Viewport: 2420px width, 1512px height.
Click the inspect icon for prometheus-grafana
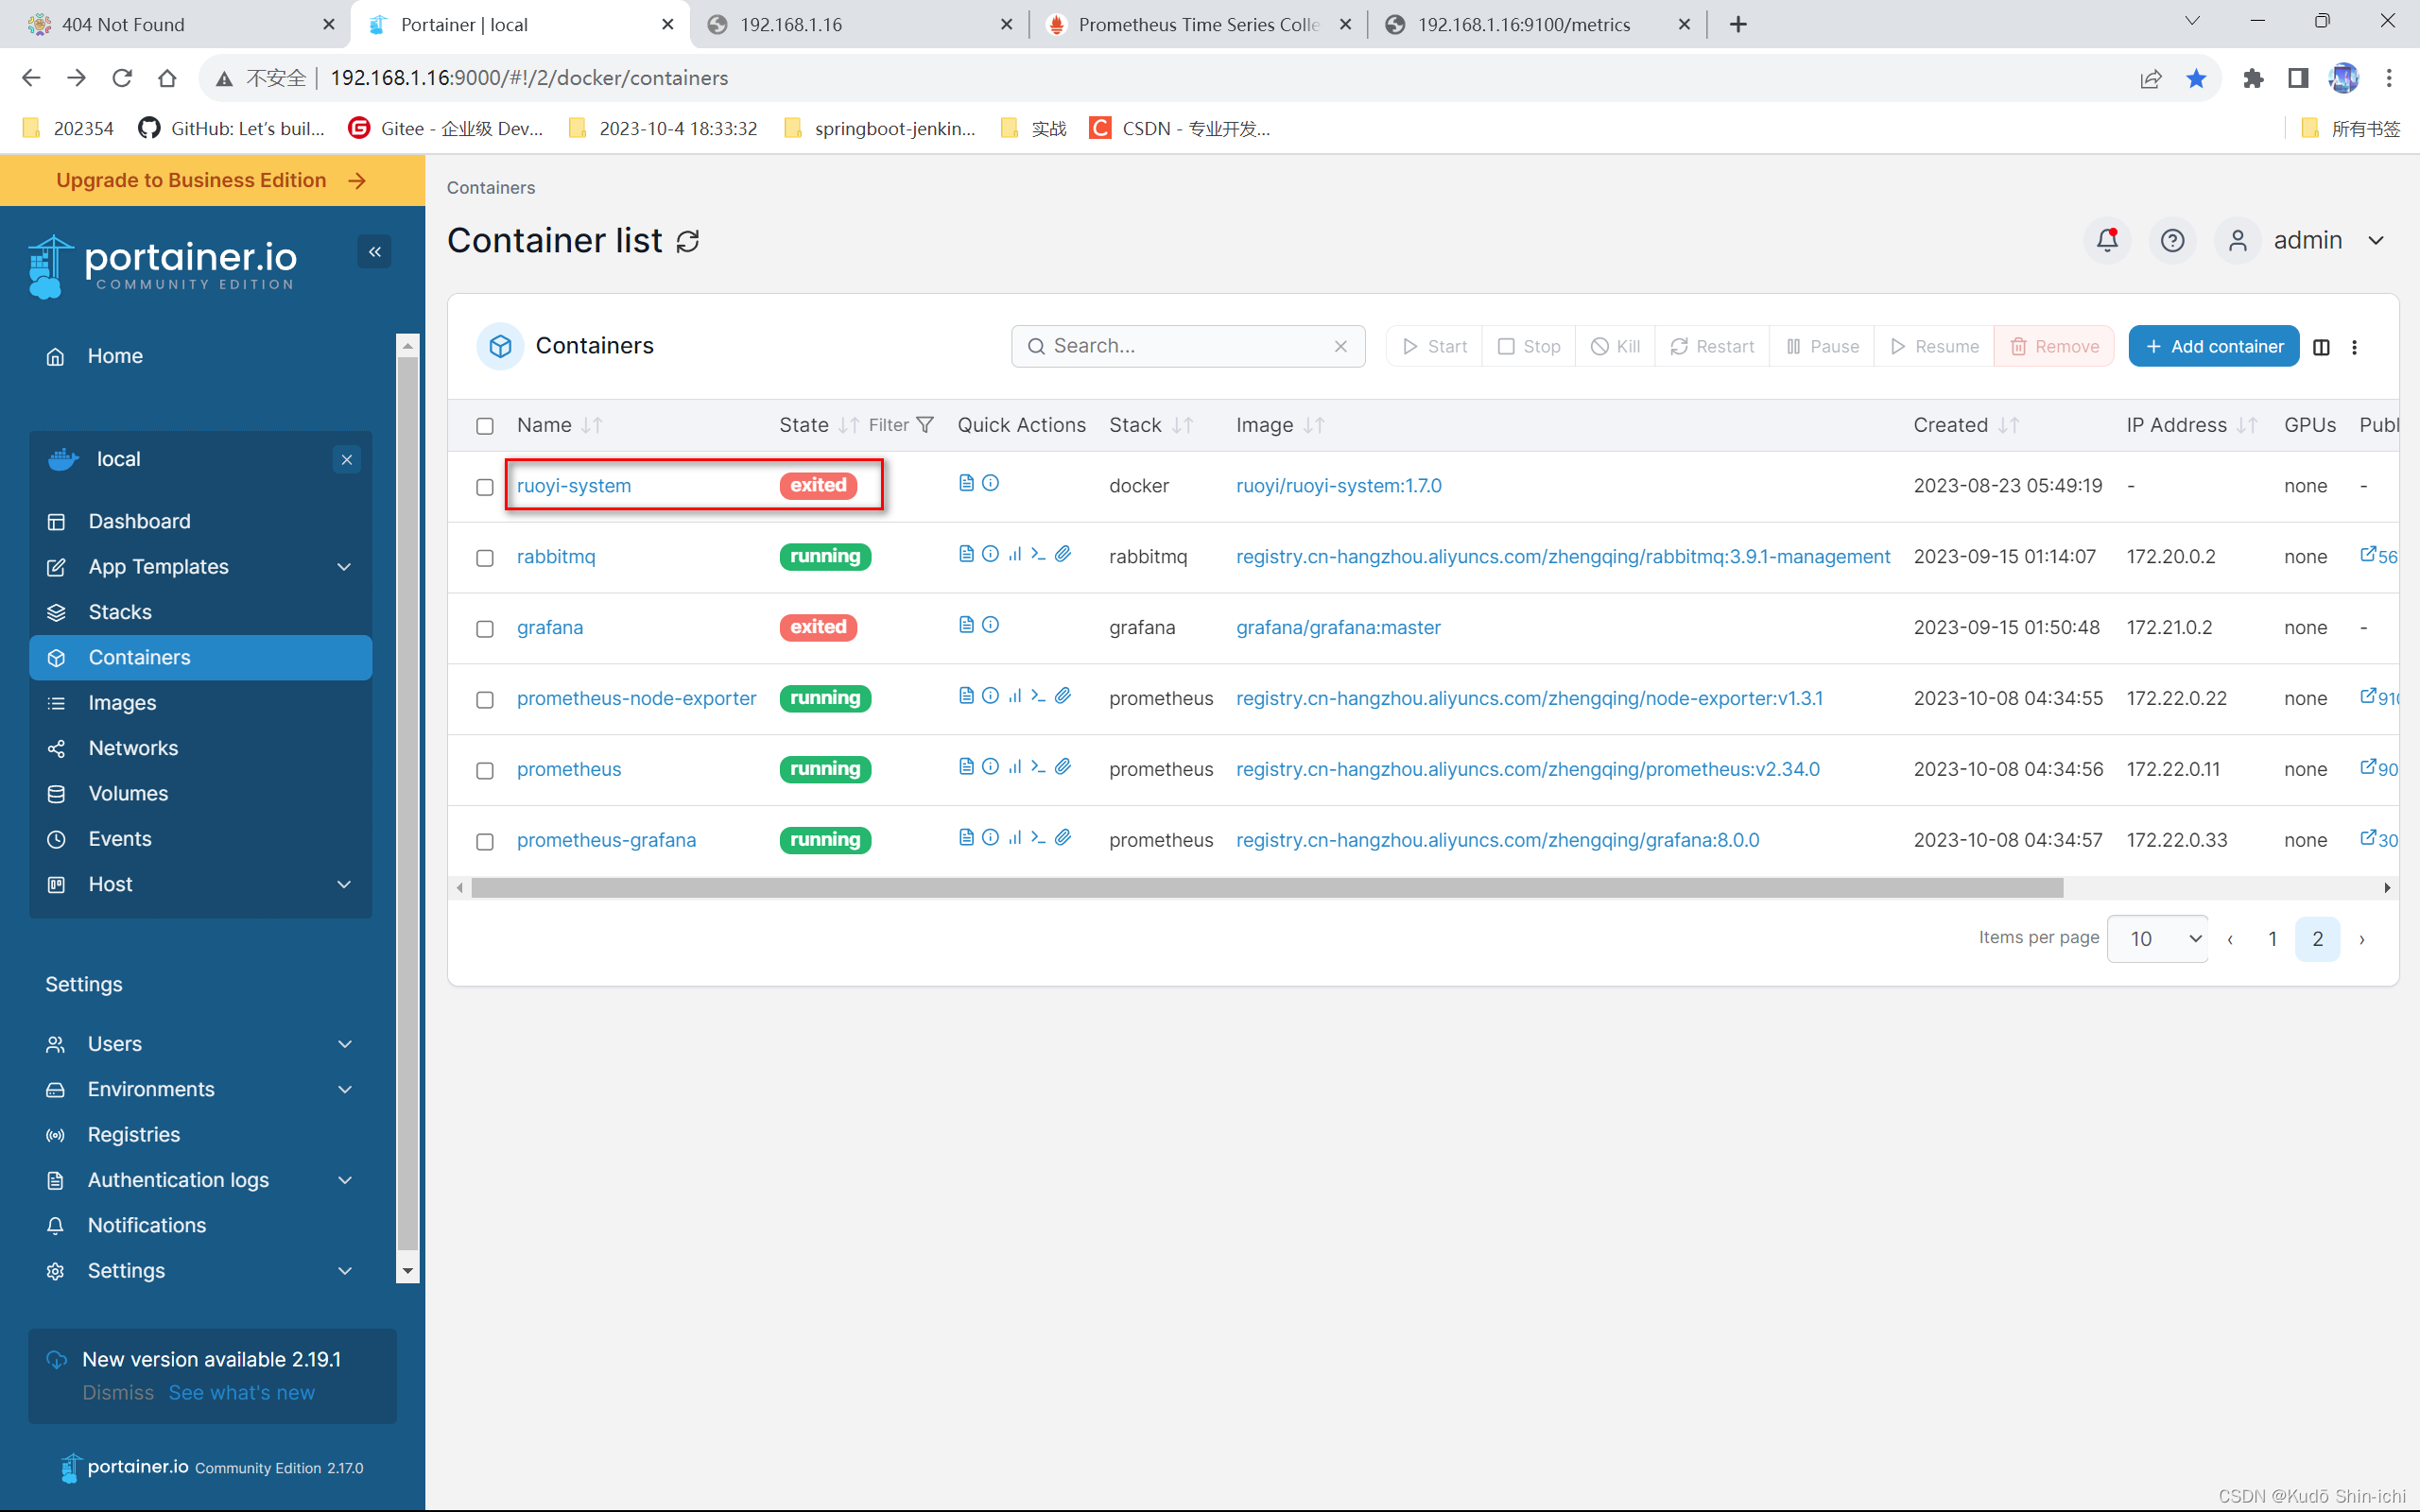click(x=990, y=839)
